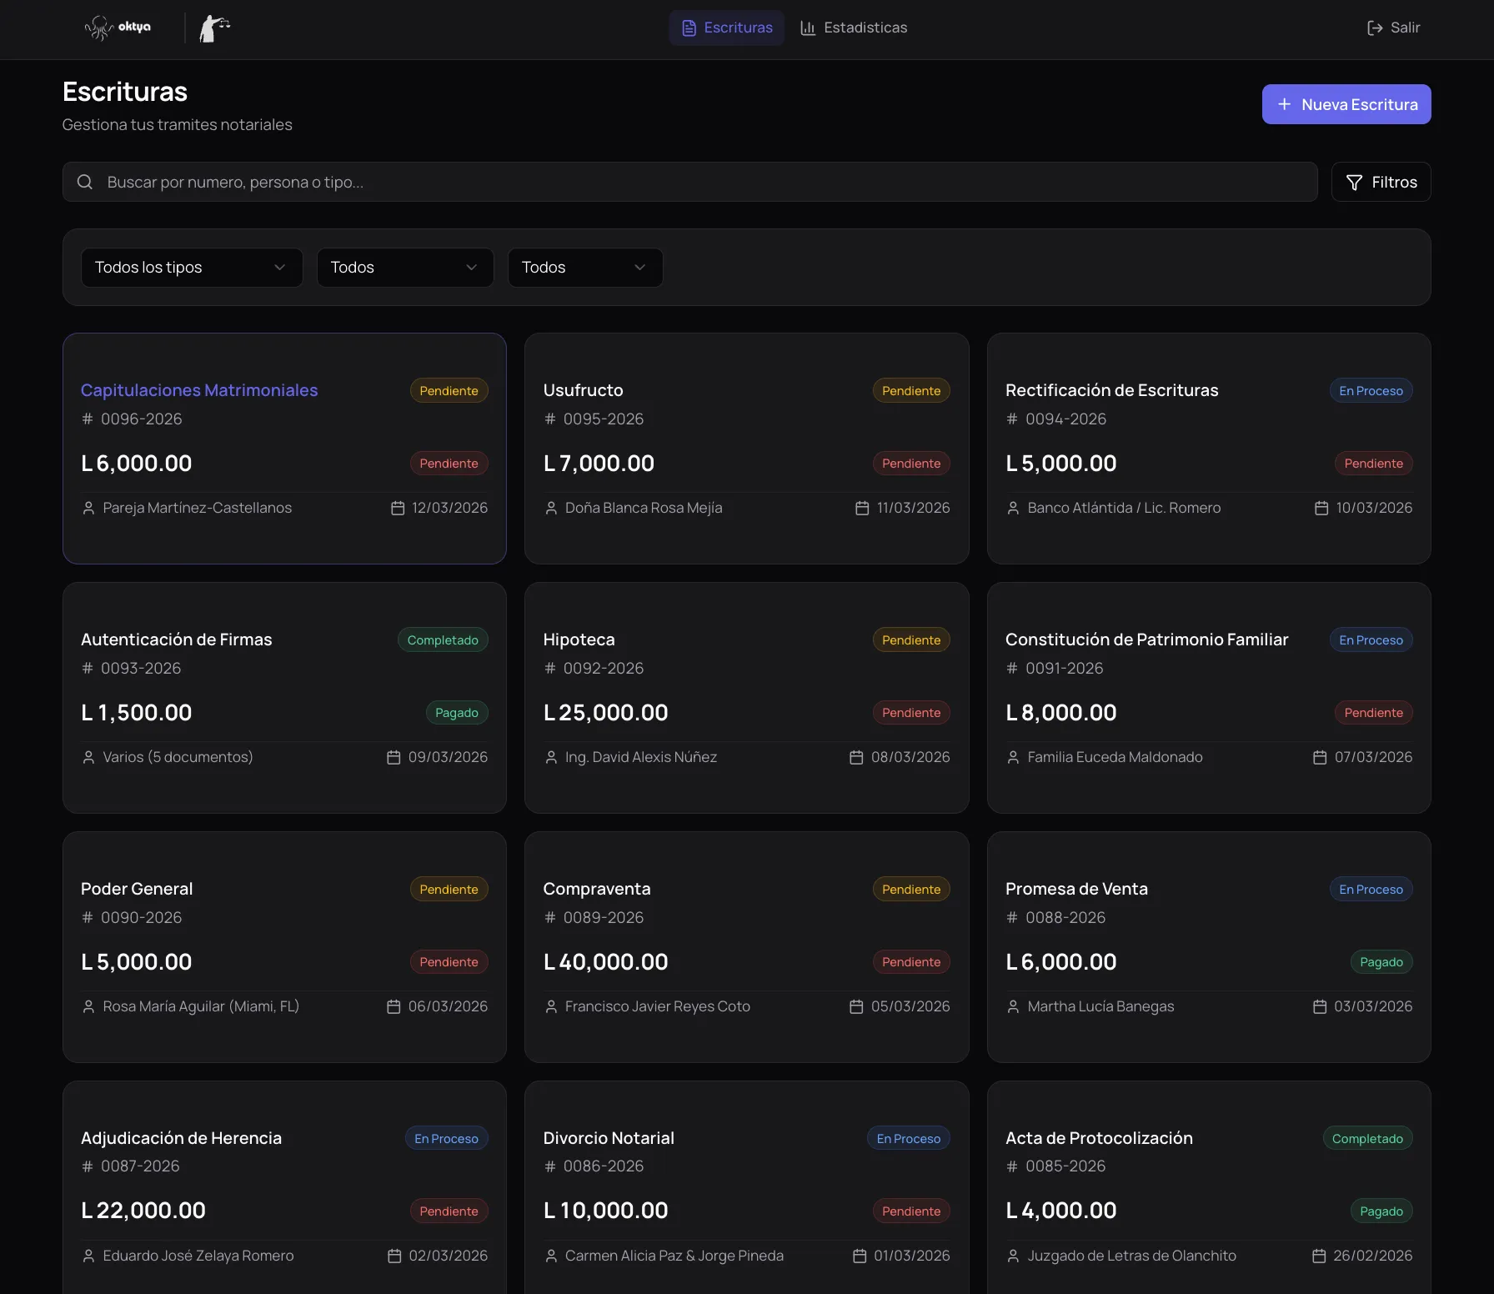Open the Capitulaciones Matrimoniales deed title

point(199,390)
